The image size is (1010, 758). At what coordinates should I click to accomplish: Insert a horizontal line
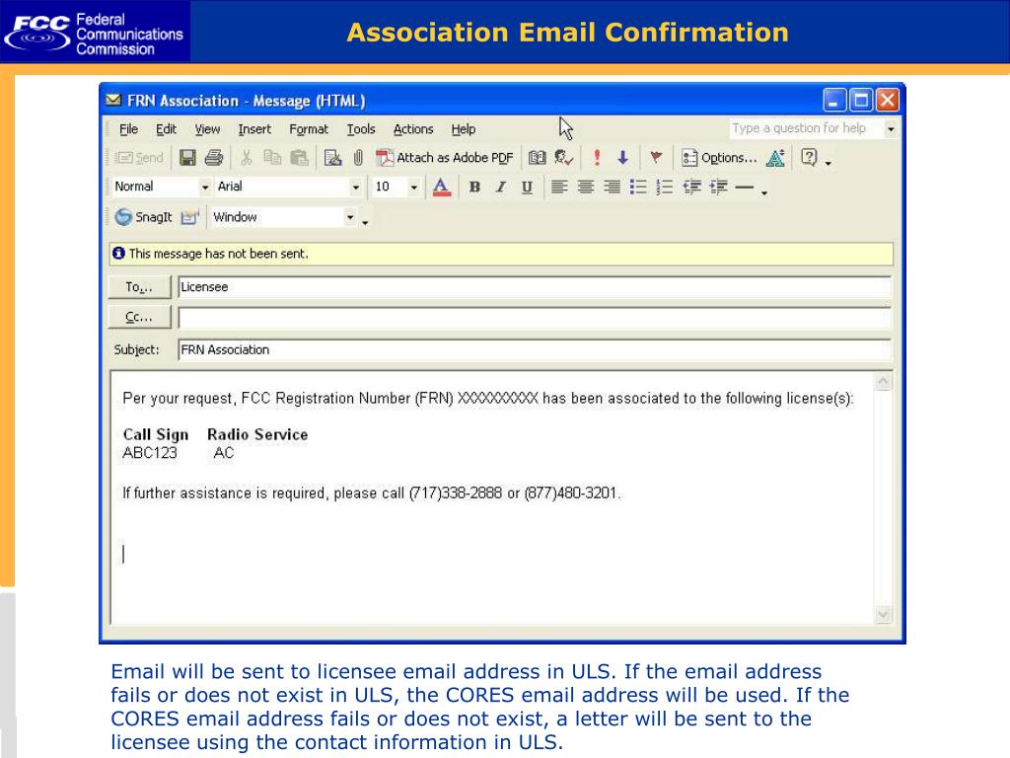pyautogui.click(x=744, y=187)
